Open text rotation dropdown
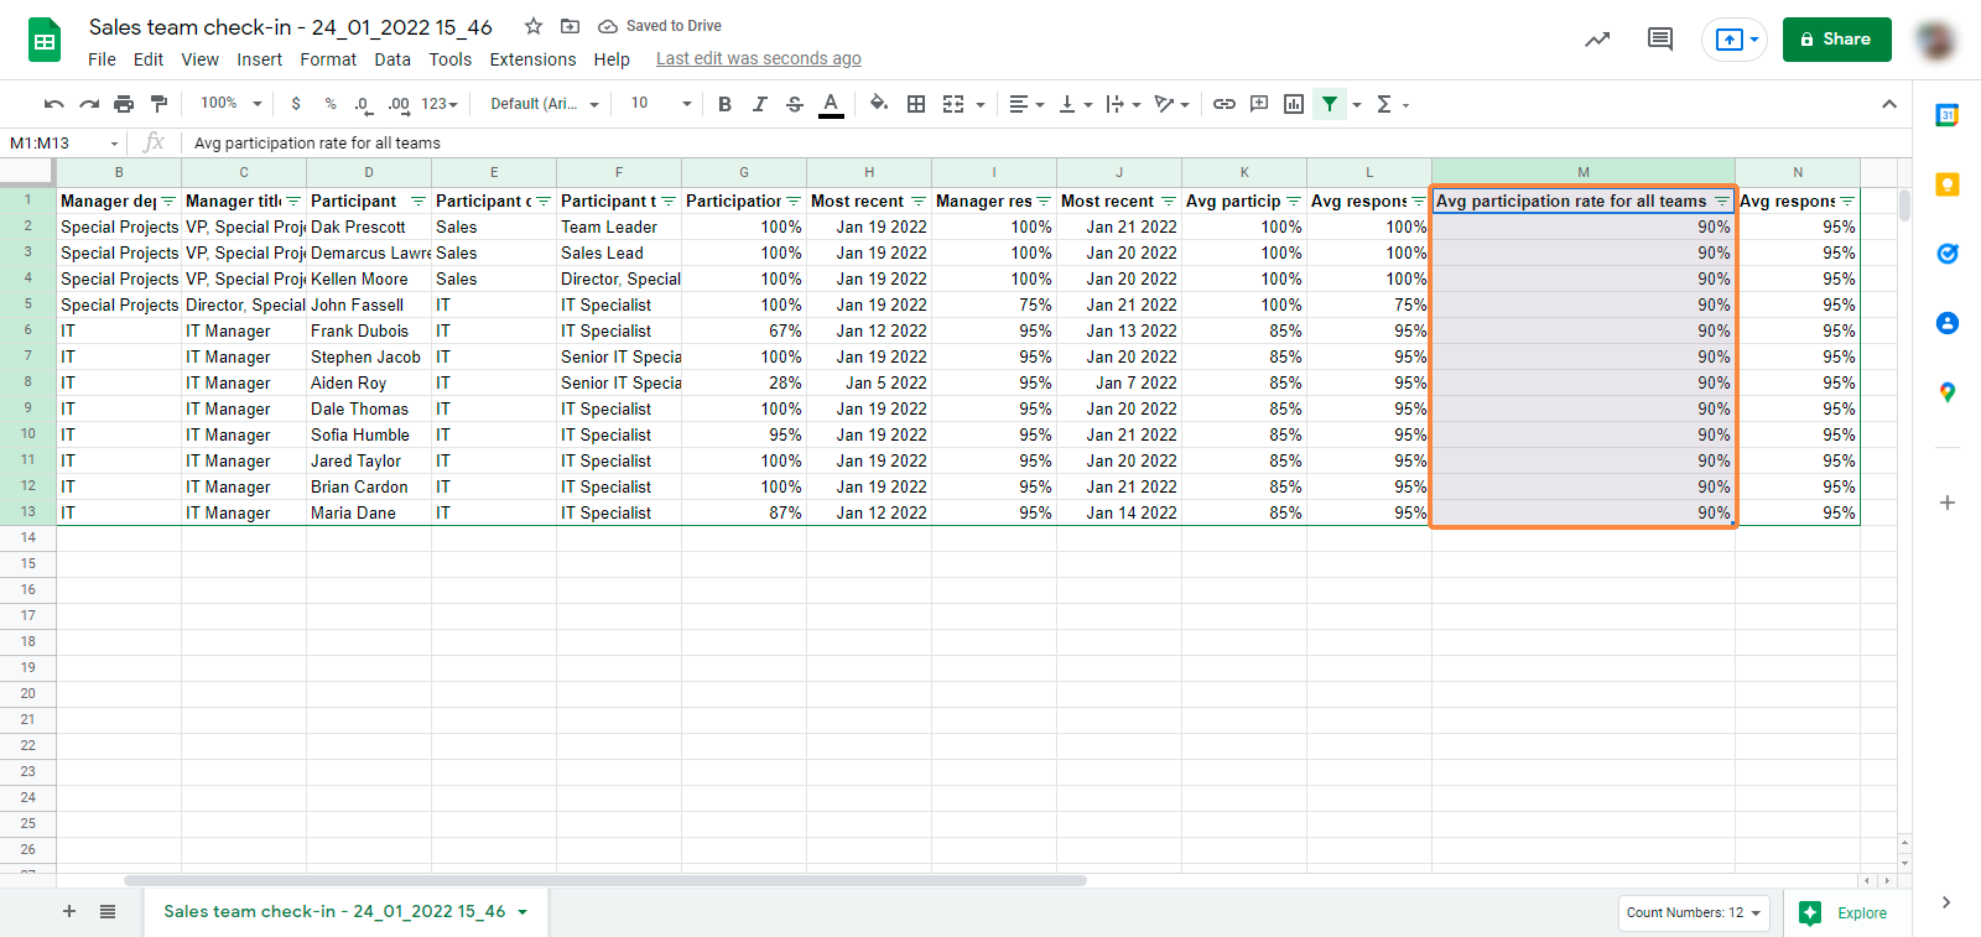The image size is (1981, 937). (1172, 104)
